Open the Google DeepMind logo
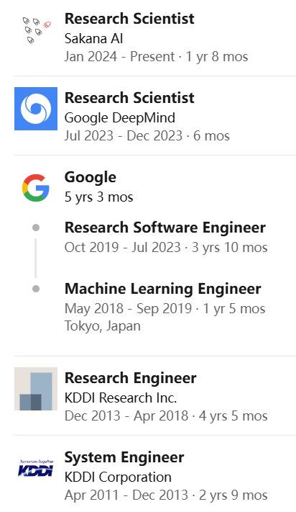Image resolution: width=296 pixels, height=512 pixels. click(36, 109)
